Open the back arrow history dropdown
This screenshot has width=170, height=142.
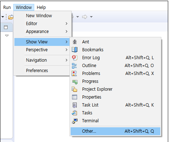point(78,17)
